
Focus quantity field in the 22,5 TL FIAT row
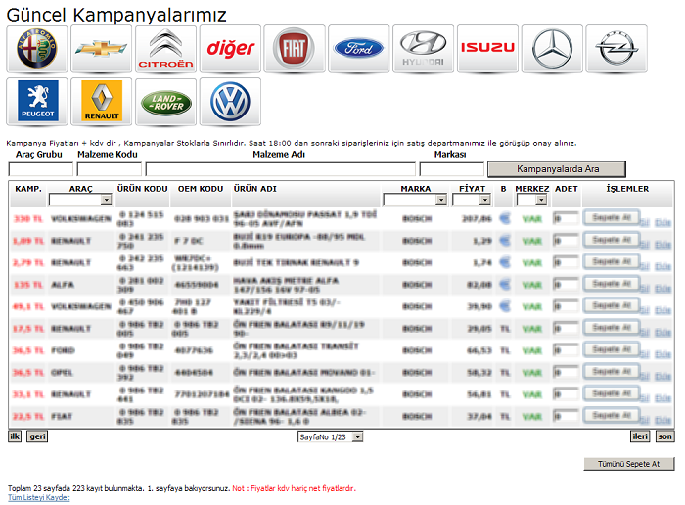(566, 416)
